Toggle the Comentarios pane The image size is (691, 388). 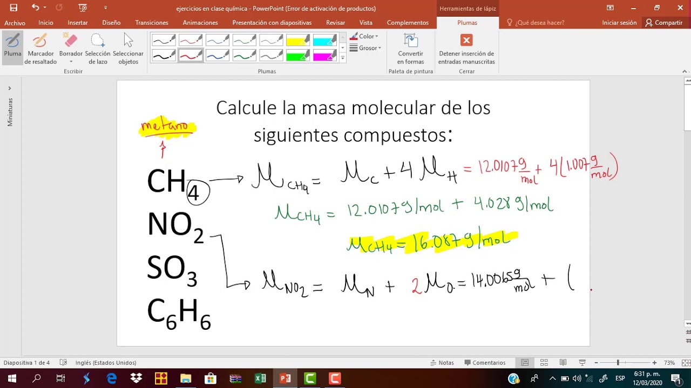(x=485, y=363)
